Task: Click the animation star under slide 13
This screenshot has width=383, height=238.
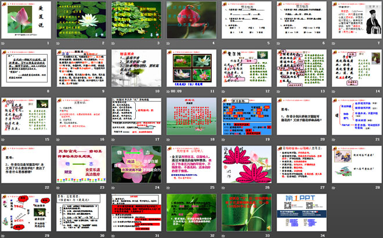Action: 279,91
